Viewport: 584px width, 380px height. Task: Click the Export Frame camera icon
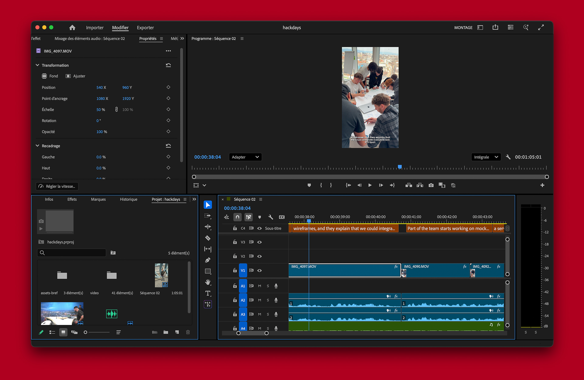[431, 185]
